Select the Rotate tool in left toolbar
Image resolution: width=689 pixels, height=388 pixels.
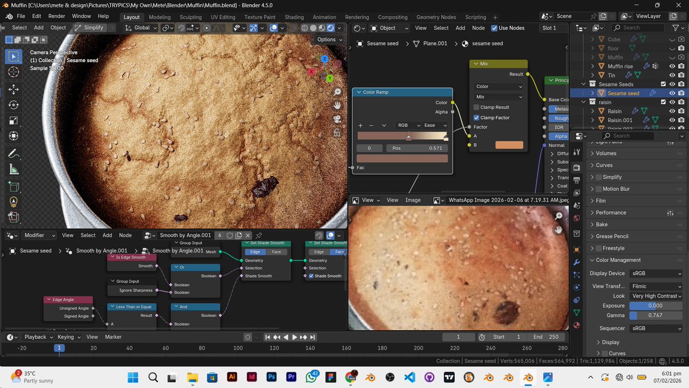[x=14, y=105]
